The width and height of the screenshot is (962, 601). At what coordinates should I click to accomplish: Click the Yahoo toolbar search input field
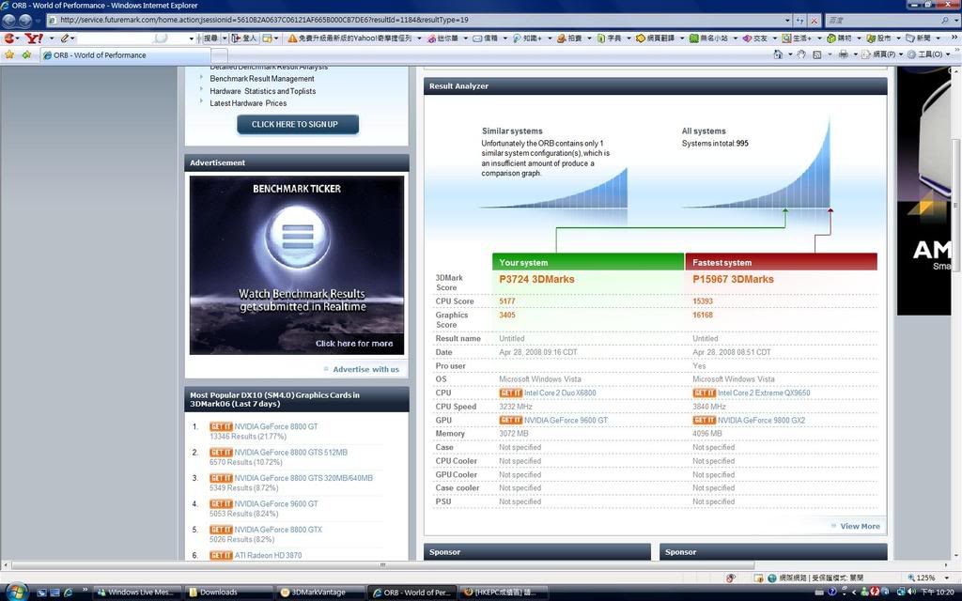pyautogui.click(x=132, y=38)
